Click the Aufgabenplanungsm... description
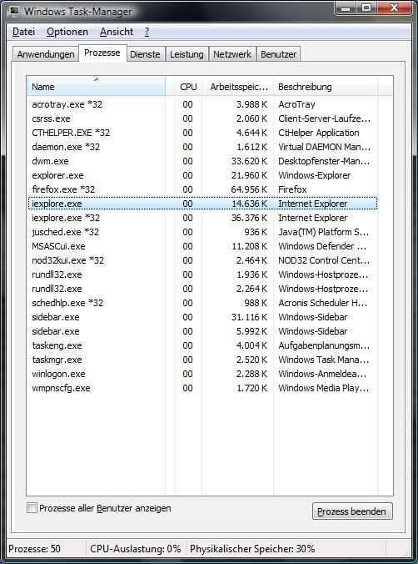This screenshot has width=418, height=564. point(324,345)
